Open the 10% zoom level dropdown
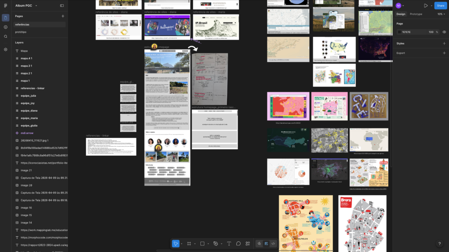This screenshot has height=252, width=449. tap(441, 14)
